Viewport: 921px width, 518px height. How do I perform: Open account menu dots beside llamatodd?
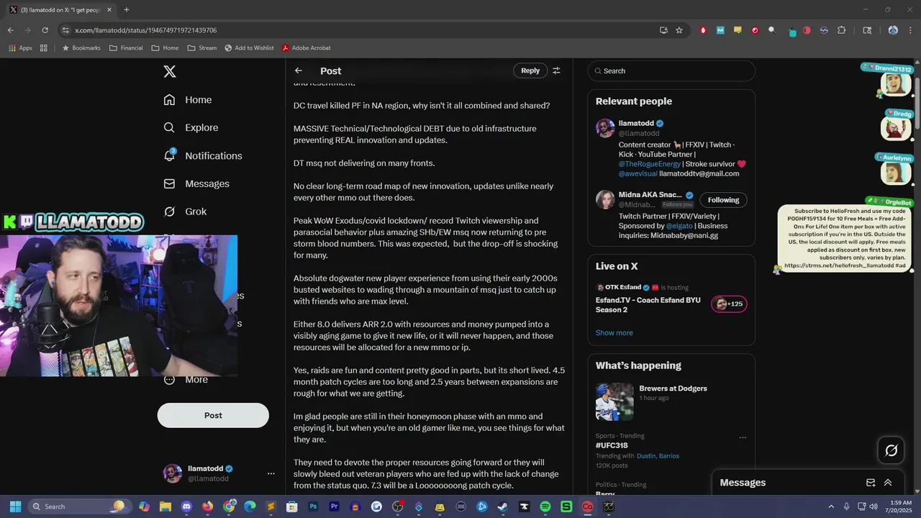[x=271, y=473]
